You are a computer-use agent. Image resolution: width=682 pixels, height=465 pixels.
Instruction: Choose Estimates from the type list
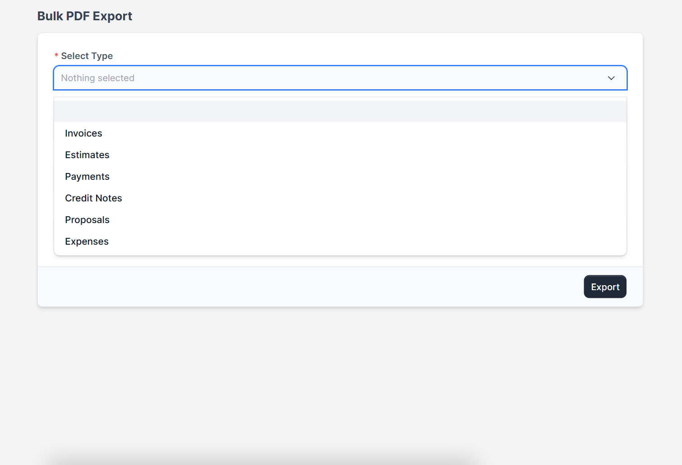(340, 155)
